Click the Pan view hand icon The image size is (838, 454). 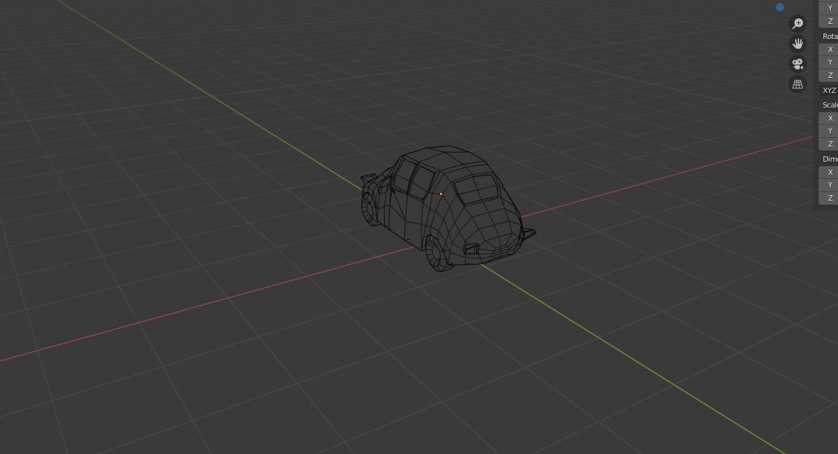point(798,44)
